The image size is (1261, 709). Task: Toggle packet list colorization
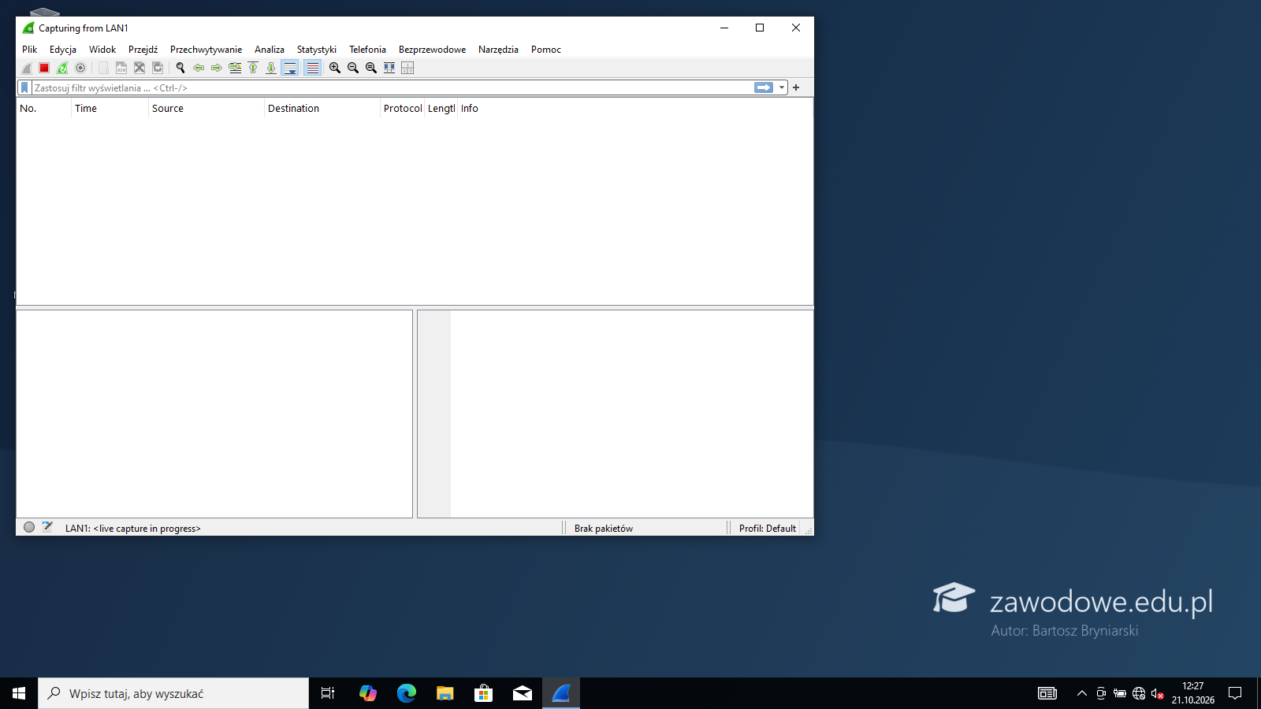(x=312, y=68)
